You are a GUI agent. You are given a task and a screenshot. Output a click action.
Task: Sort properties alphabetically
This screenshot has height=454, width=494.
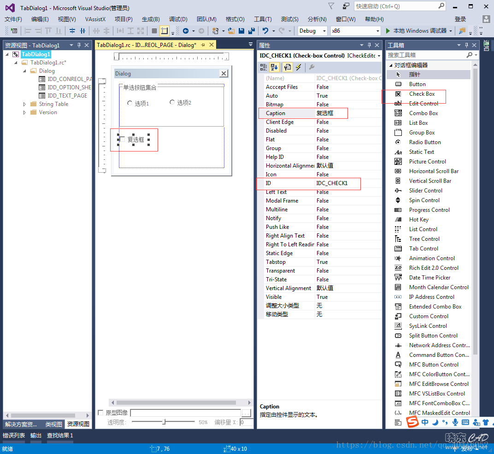tap(274, 67)
